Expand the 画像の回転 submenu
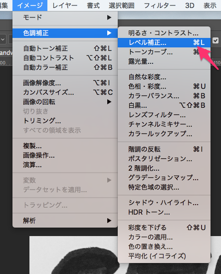 tap(65, 102)
